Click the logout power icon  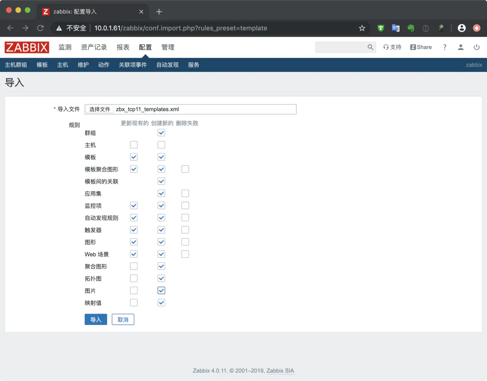(476, 47)
